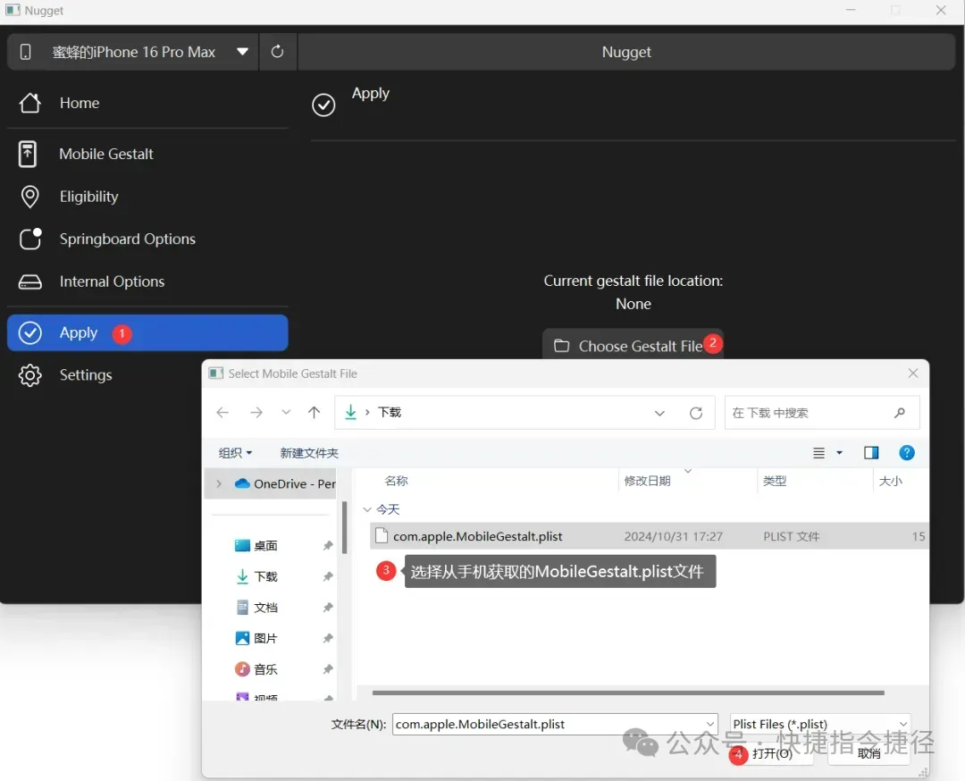This screenshot has height=781, width=965.
Task: Sort by 修改日期 column header
Action: (648, 481)
